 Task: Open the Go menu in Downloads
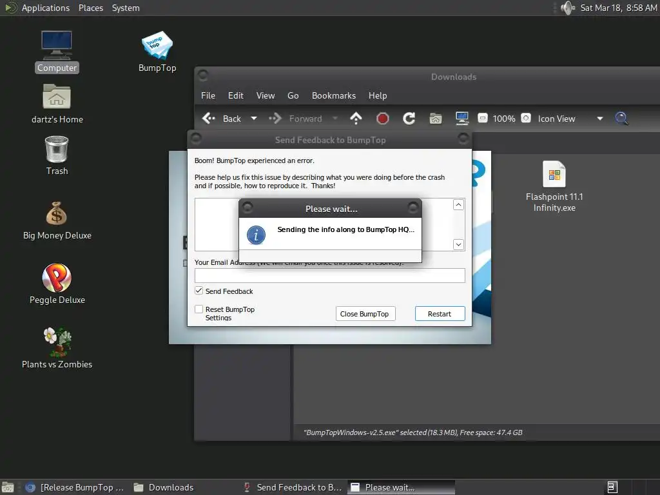click(x=293, y=95)
